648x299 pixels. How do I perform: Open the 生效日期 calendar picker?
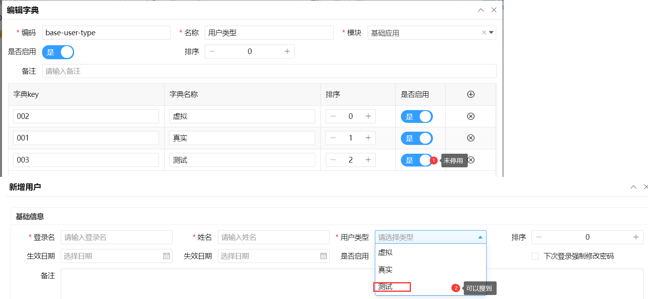(x=167, y=256)
